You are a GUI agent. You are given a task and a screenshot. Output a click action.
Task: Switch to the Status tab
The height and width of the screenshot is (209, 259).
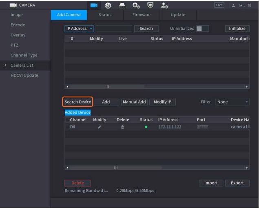[105, 15]
